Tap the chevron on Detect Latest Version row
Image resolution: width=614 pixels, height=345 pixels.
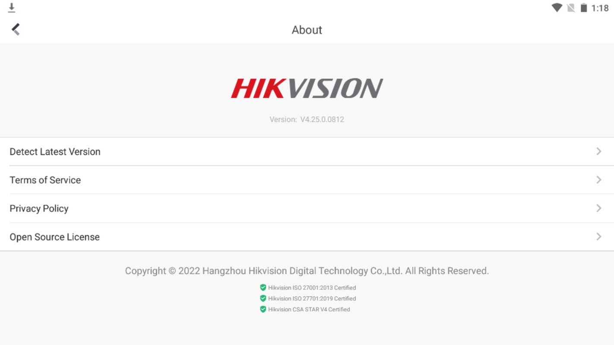pyautogui.click(x=599, y=151)
